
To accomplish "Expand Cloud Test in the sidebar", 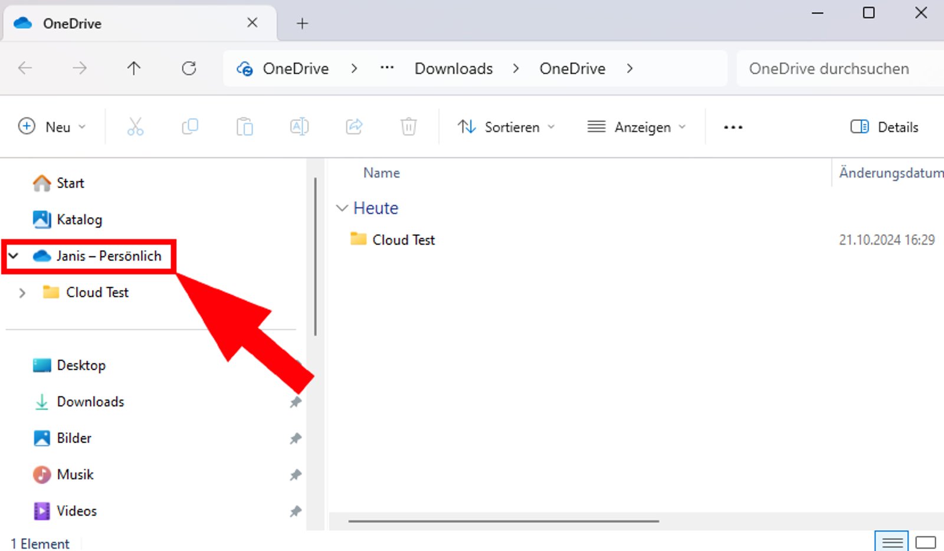I will [x=22, y=293].
